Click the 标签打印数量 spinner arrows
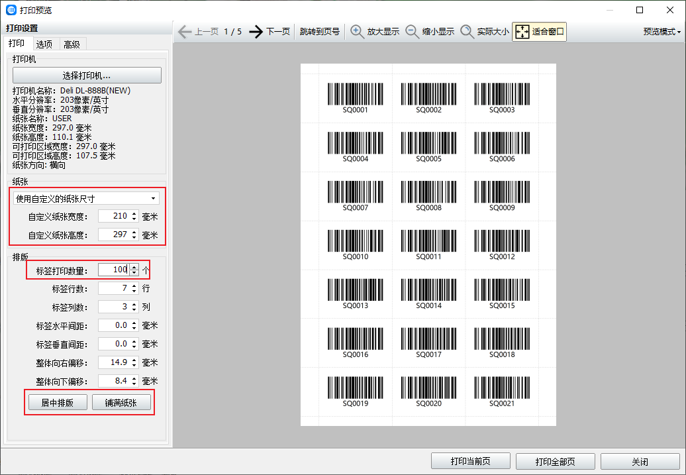Viewport: 686px width, 475px height. (x=134, y=269)
